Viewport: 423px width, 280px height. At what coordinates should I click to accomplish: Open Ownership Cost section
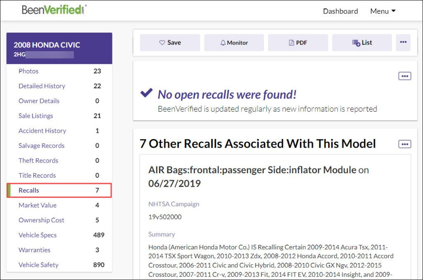click(x=41, y=220)
